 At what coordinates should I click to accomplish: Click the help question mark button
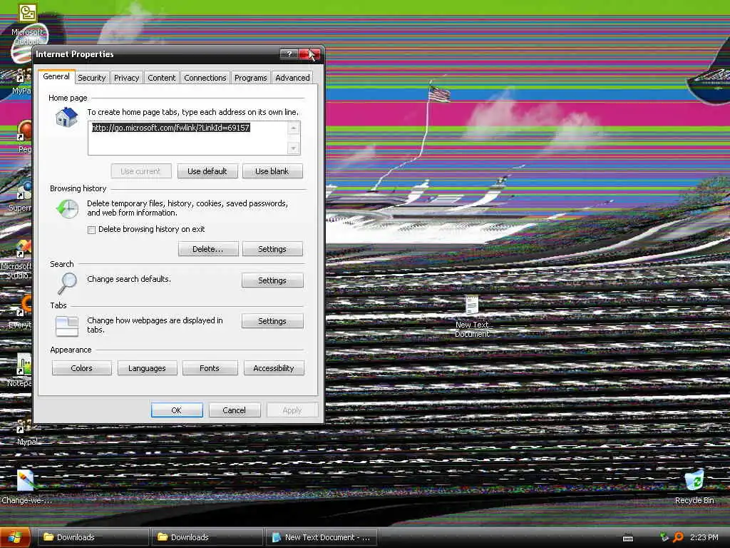(289, 54)
